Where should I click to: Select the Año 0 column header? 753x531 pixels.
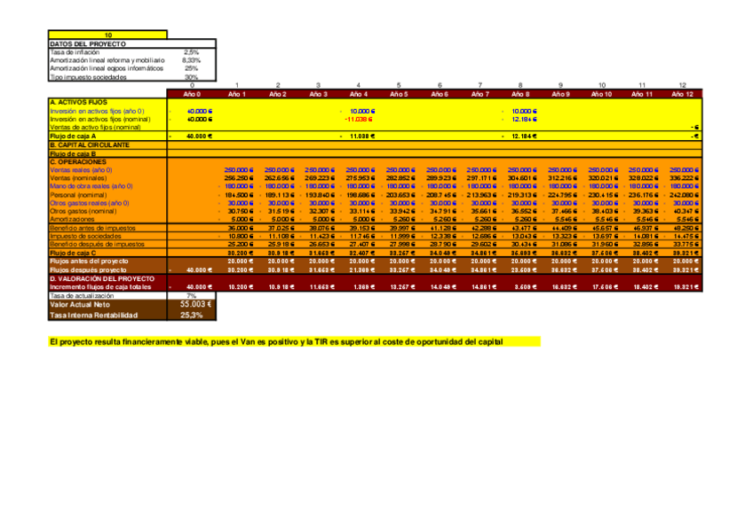tap(192, 93)
